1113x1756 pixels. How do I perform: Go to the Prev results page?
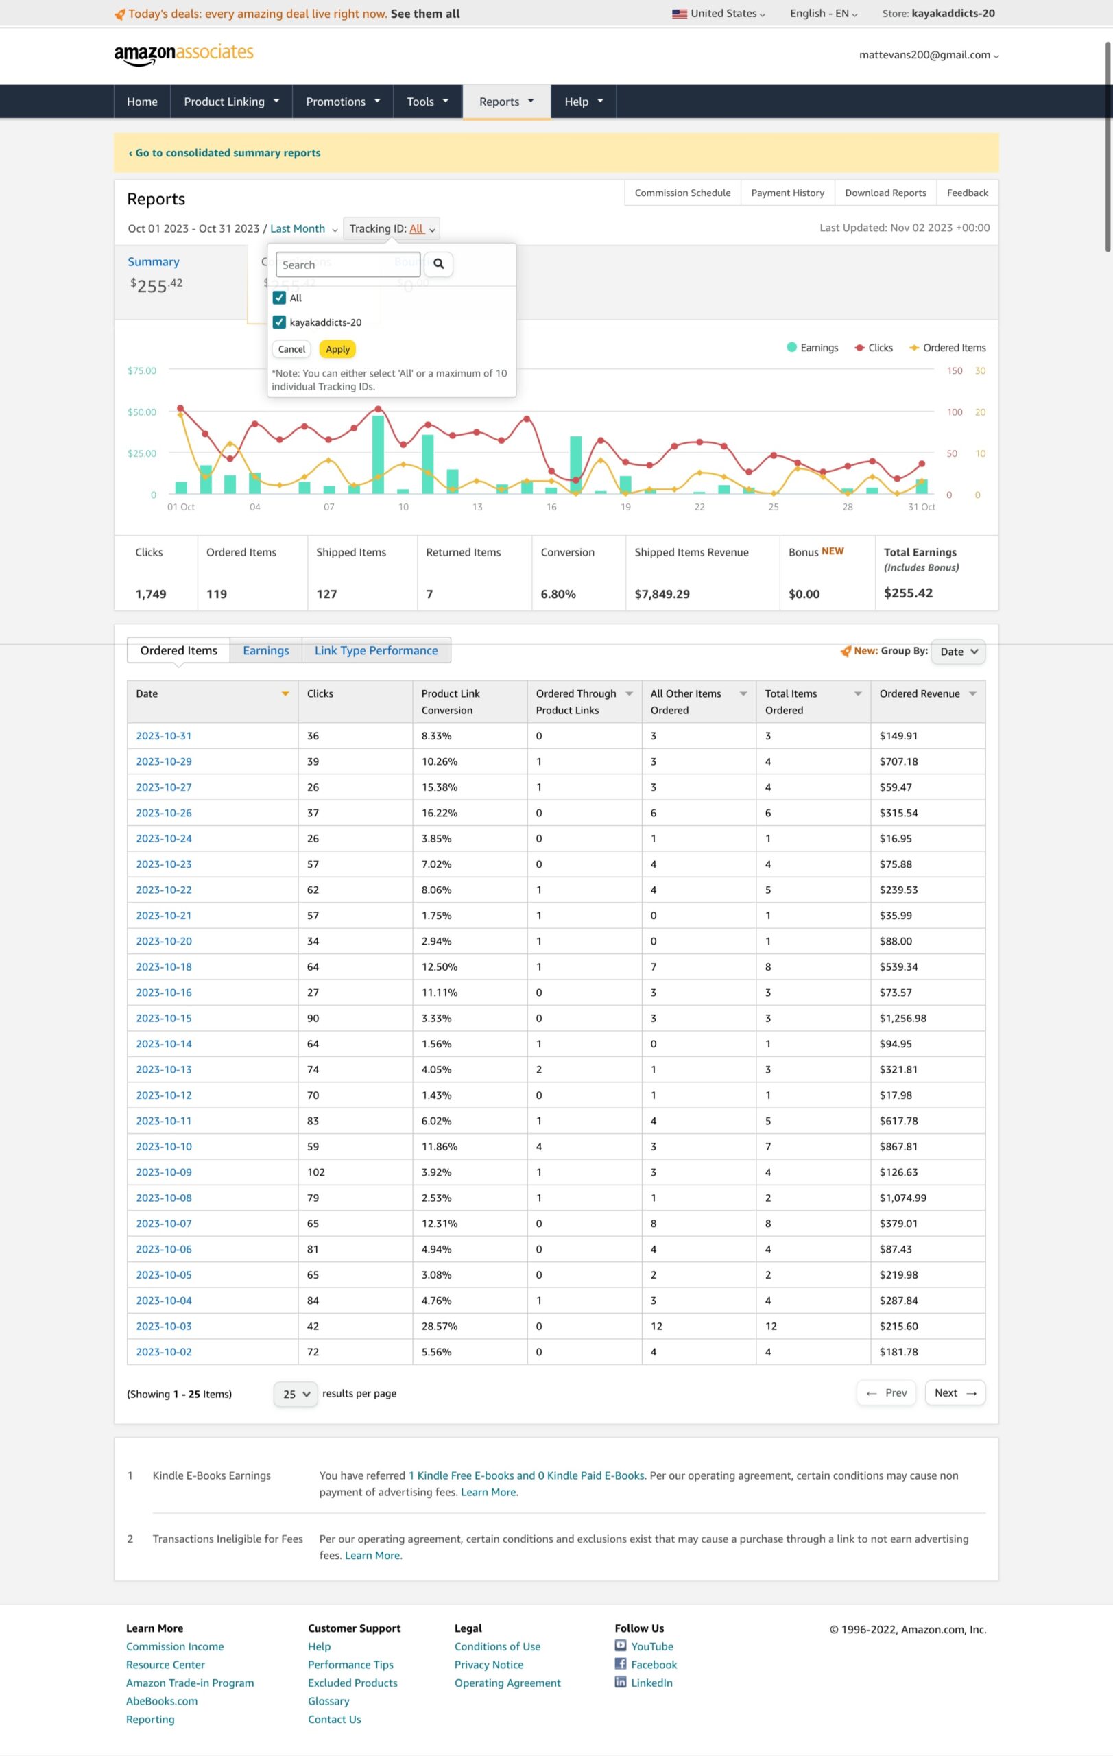coord(885,1393)
